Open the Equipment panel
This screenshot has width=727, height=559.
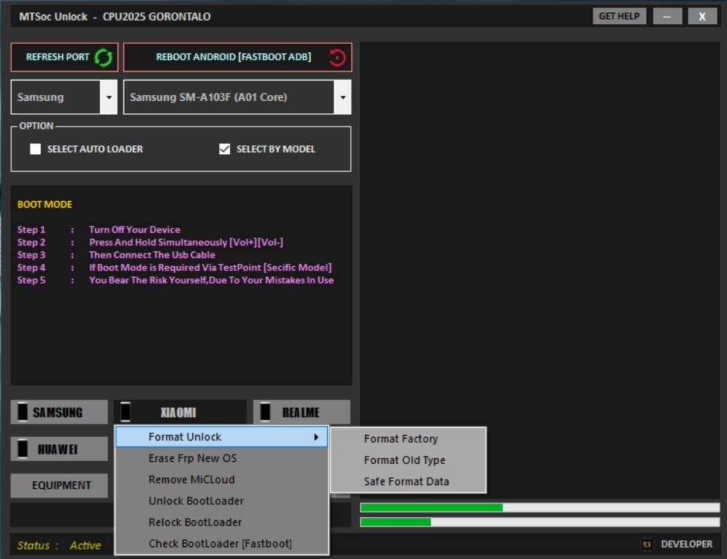click(58, 484)
